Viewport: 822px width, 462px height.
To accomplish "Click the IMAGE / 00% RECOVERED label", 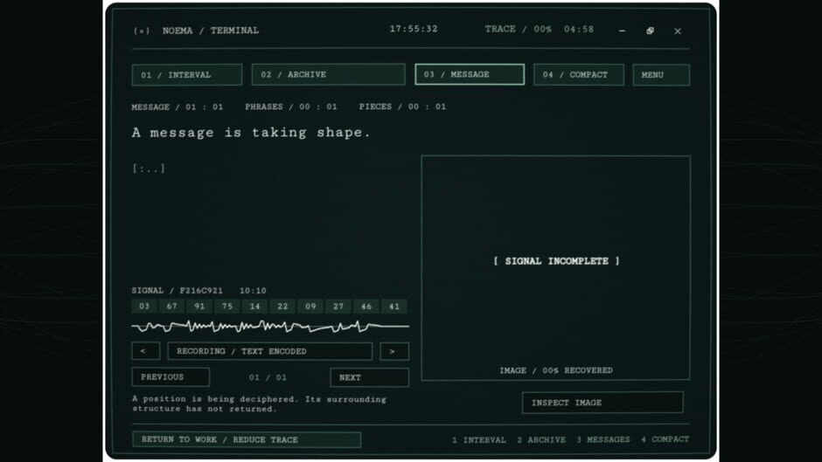I will pos(555,370).
